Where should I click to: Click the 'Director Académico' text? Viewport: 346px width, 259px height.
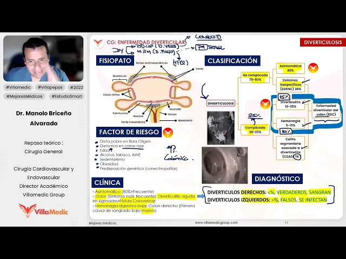point(43,186)
